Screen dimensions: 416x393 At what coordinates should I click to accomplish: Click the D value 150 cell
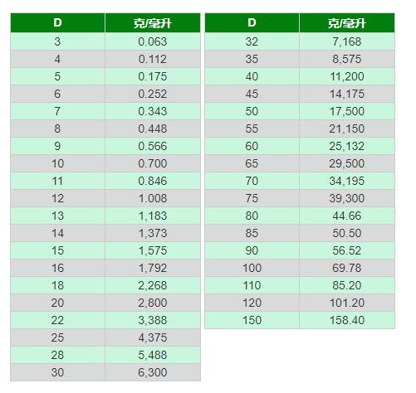coord(252,320)
